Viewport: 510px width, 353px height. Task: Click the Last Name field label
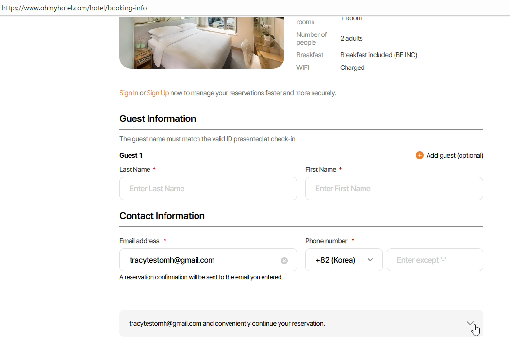[134, 169]
